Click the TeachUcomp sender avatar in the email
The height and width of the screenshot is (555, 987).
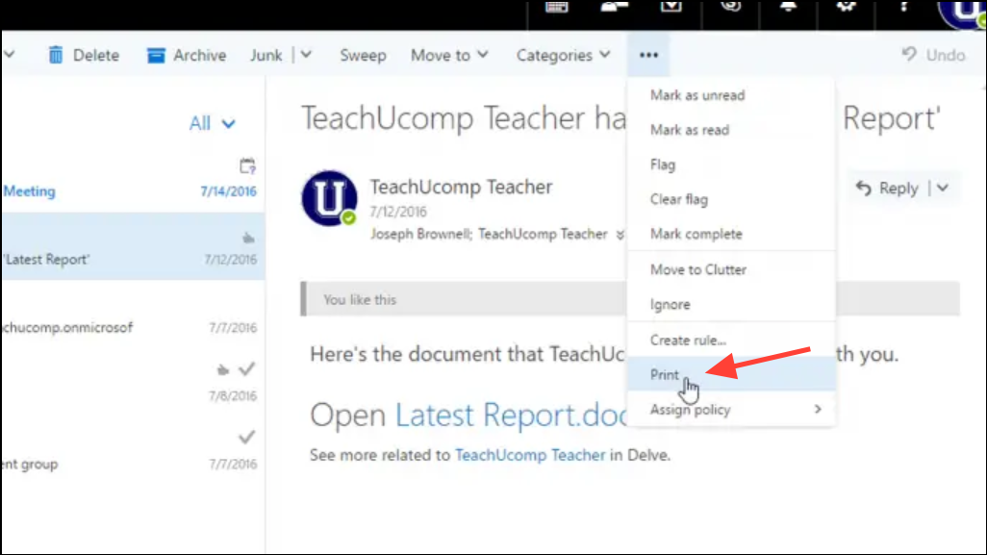pyautogui.click(x=329, y=198)
